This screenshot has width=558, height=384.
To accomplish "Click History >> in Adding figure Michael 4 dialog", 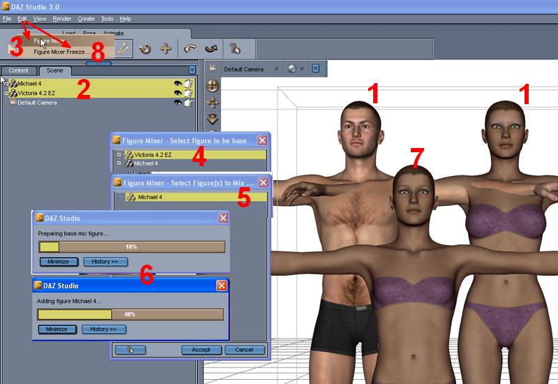I will pyautogui.click(x=103, y=329).
